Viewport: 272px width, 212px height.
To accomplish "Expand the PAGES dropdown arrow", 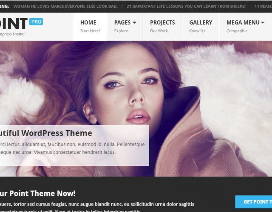I will coord(134,22).
